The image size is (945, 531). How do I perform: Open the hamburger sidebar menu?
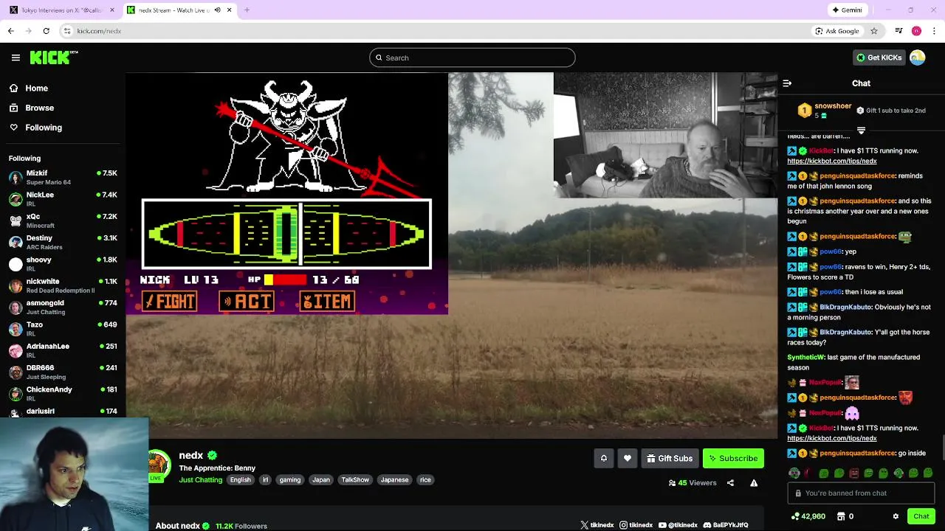pos(16,58)
